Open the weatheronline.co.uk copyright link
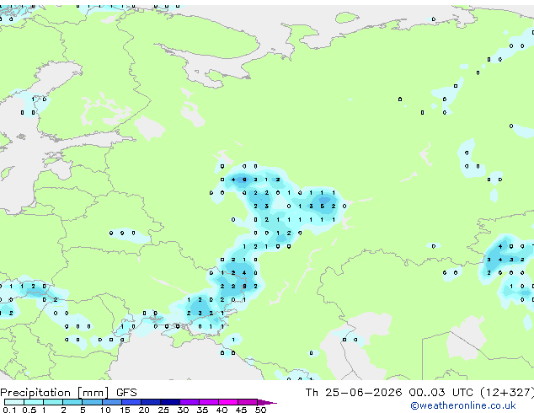The image size is (534, 413). click(463, 405)
